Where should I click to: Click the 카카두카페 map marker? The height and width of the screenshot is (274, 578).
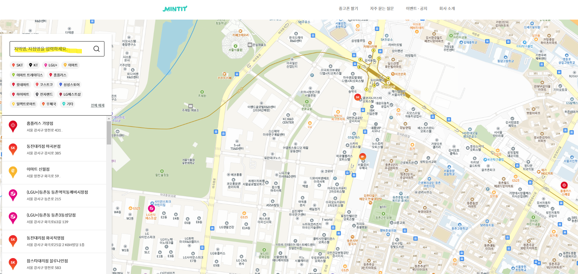click(x=224, y=74)
